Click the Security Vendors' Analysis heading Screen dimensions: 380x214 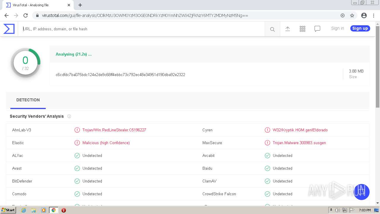pyautogui.click(x=37, y=116)
